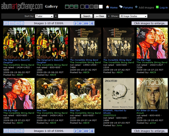
Task: Select the first of three grid-layout icons
Action: pos(67,7)
